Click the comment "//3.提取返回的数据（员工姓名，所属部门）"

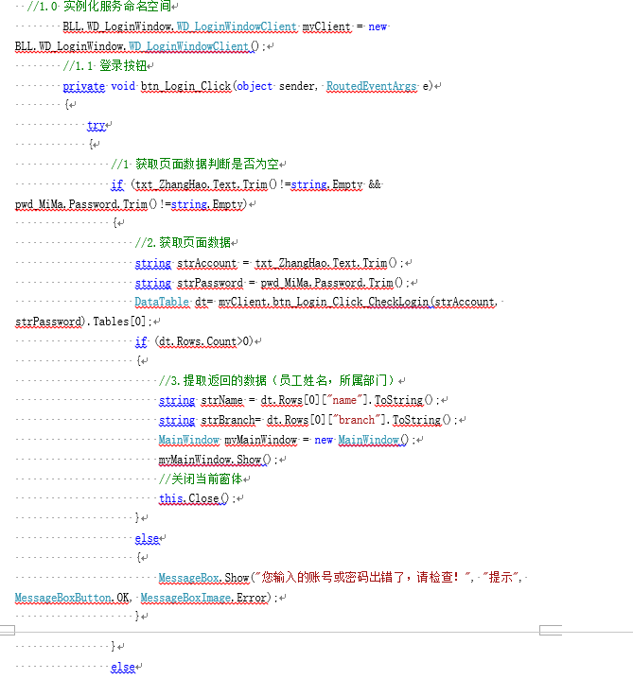coord(277,381)
